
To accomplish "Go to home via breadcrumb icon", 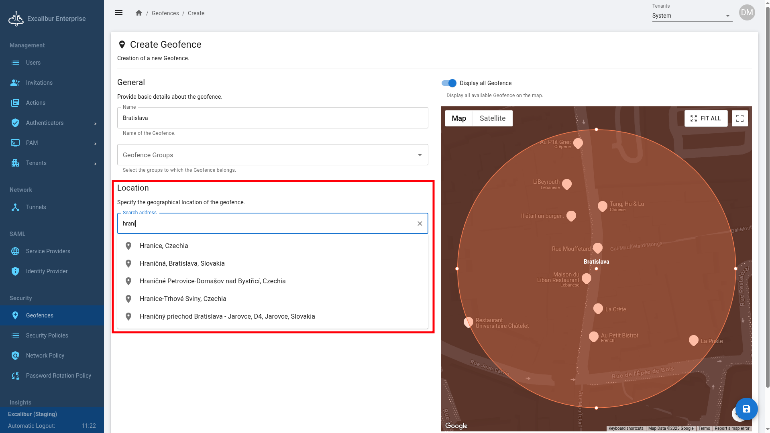I will (139, 13).
